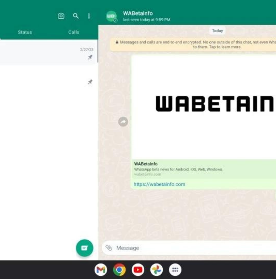Open YouTube from the shelf
276x279 pixels.
click(138, 270)
